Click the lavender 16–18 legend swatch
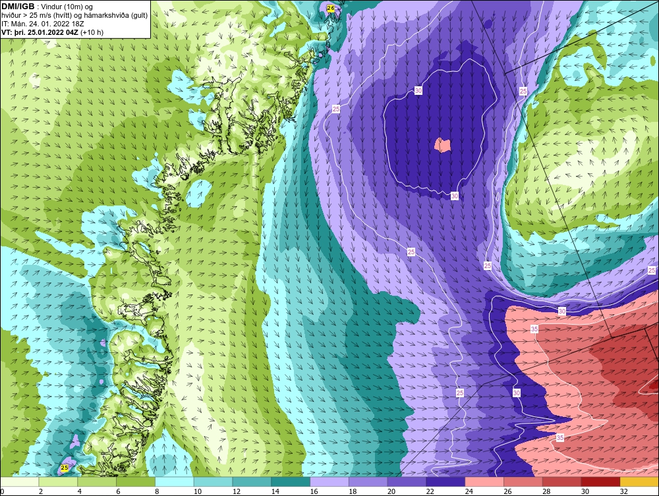This screenshot has width=659, height=496. click(x=329, y=482)
